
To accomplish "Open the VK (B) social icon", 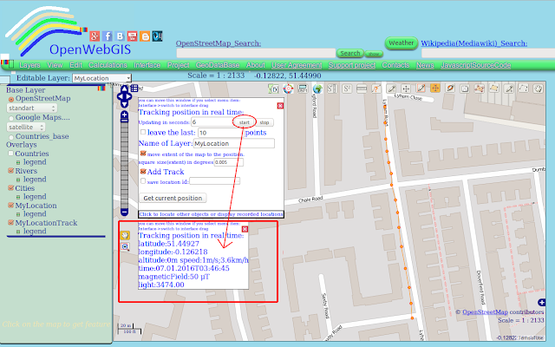I will click(120, 36).
